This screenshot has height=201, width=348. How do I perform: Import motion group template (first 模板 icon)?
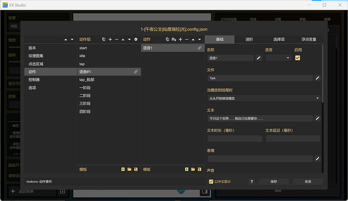click(x=123, y=169)
